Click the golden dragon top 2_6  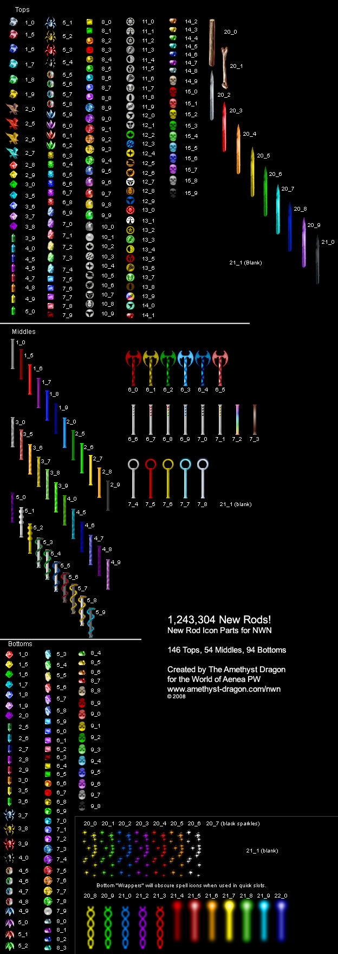click(13, 138)
